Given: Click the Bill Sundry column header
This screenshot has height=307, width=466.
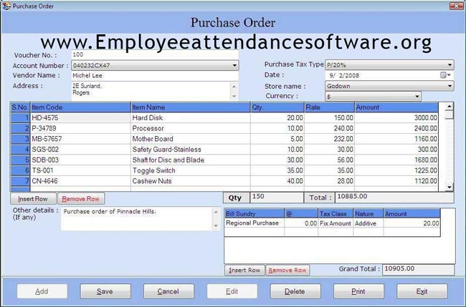Looking at the screenshot, I should point(254,213).
